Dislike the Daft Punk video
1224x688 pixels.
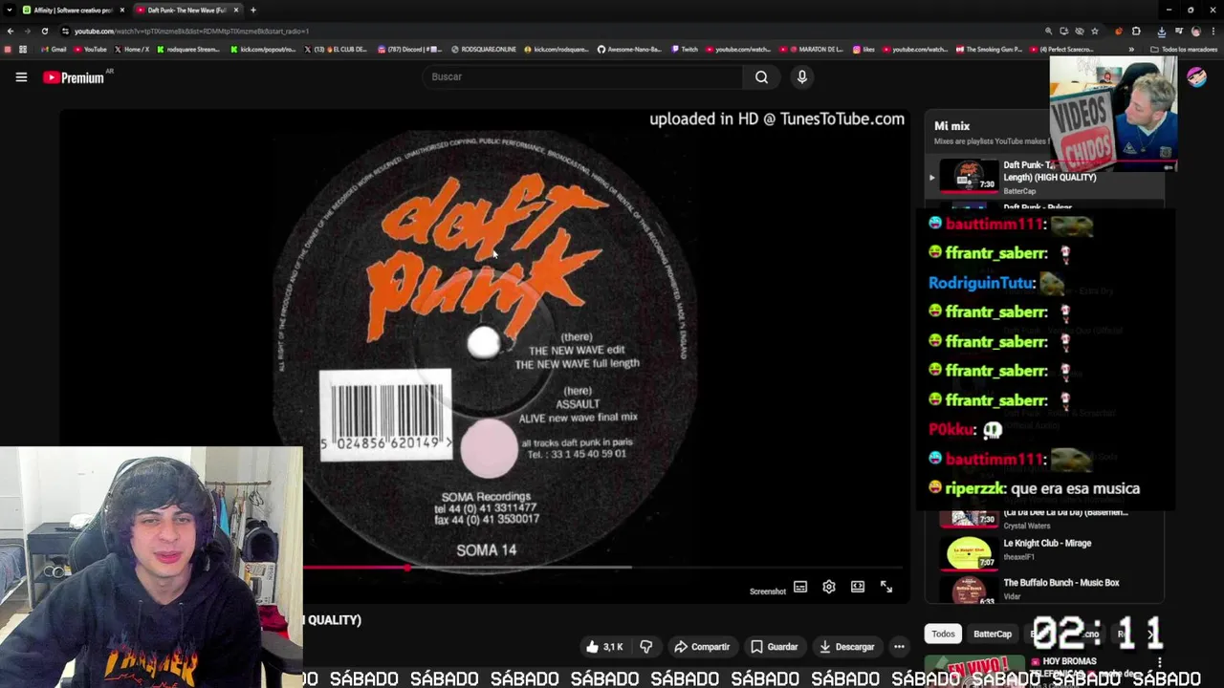pyautogui.click(x=646, y=647)
